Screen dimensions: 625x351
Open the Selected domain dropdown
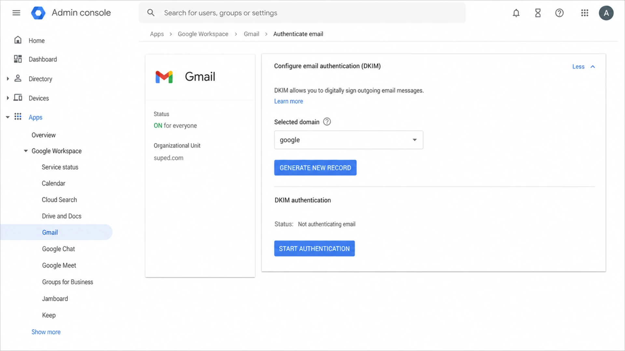[349, 140]
